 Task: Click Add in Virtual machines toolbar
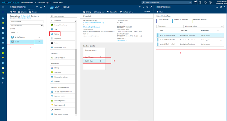point(13,12)
